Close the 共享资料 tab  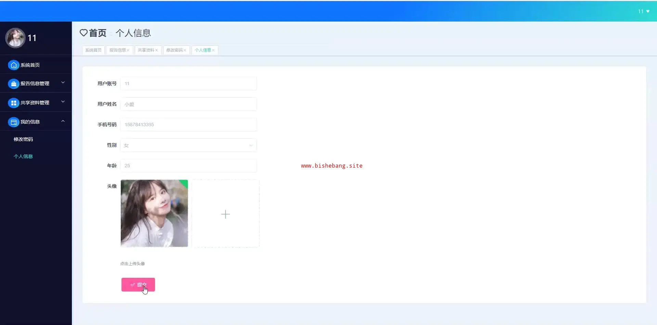[157, 50]
